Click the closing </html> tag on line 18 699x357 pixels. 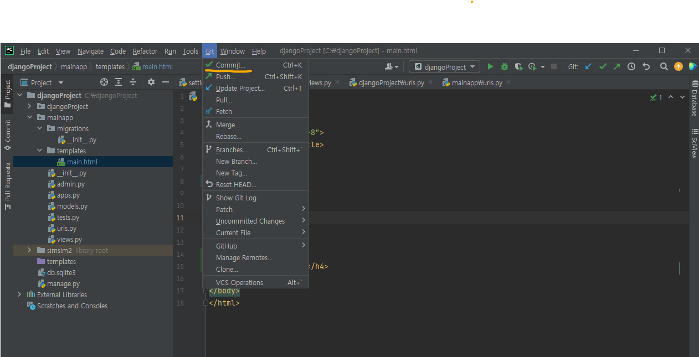tap(224, 303)
